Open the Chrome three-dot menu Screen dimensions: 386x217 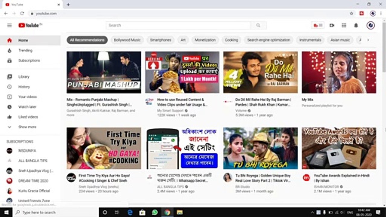tap(381, 13)
